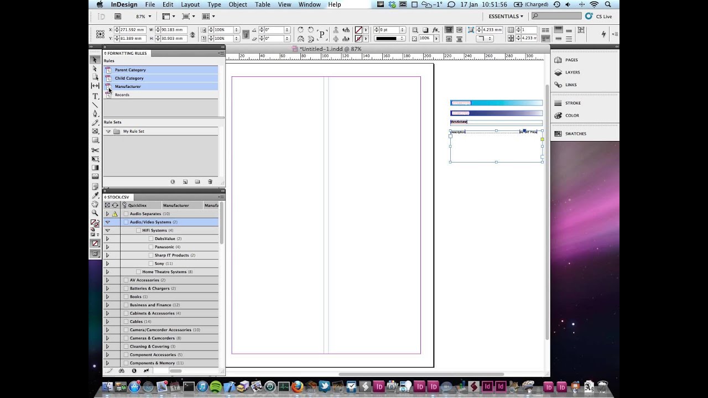Tick the Books checkbox
Viewport: 708px width, 398px height.
[x=126, y=297]
